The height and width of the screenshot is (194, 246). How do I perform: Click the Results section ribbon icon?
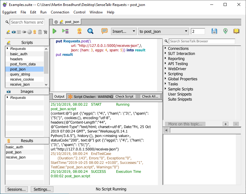[x=9, y=141]
